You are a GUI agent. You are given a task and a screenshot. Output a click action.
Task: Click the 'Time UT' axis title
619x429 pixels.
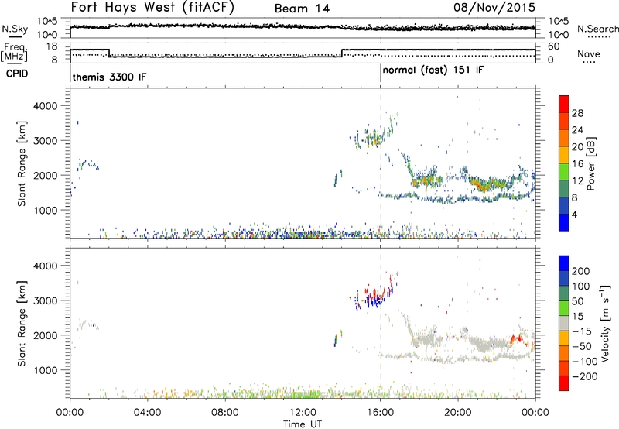303,424
